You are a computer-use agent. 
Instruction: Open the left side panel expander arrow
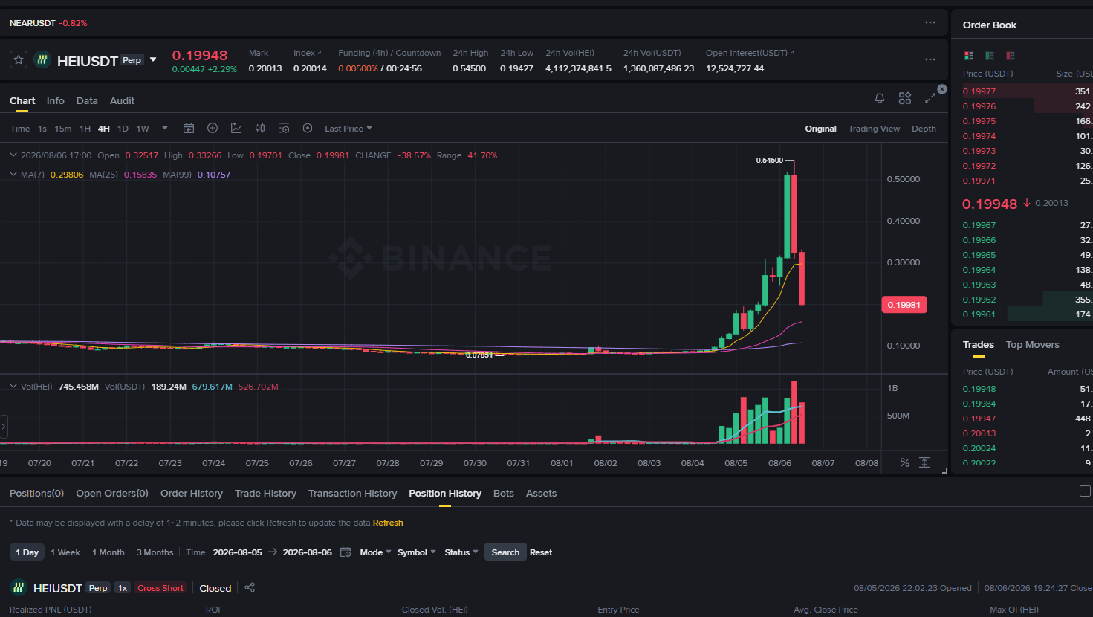4,427
